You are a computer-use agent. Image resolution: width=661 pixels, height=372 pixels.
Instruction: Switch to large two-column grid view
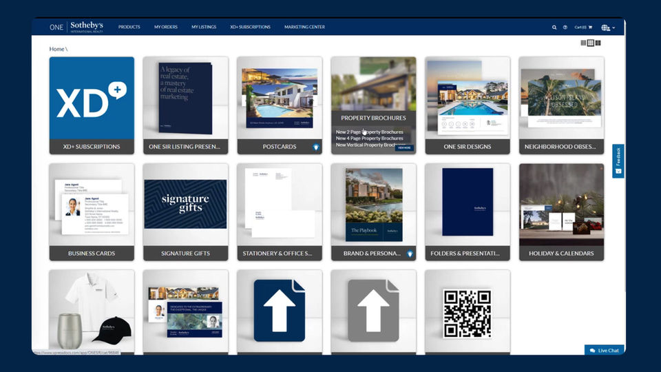tap(598, 43)
